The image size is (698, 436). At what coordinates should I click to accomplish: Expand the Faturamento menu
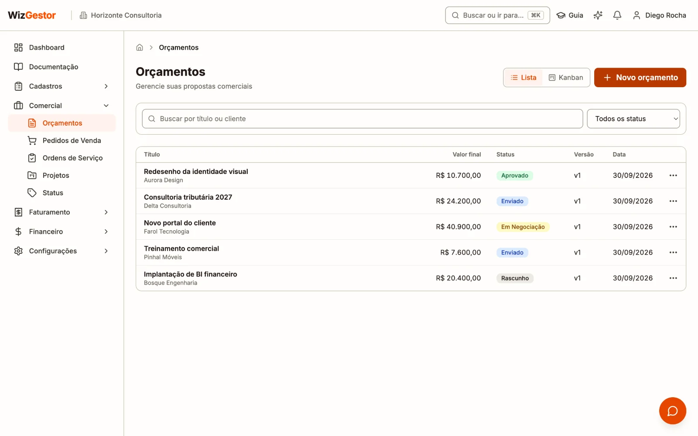tap(62, 212)
